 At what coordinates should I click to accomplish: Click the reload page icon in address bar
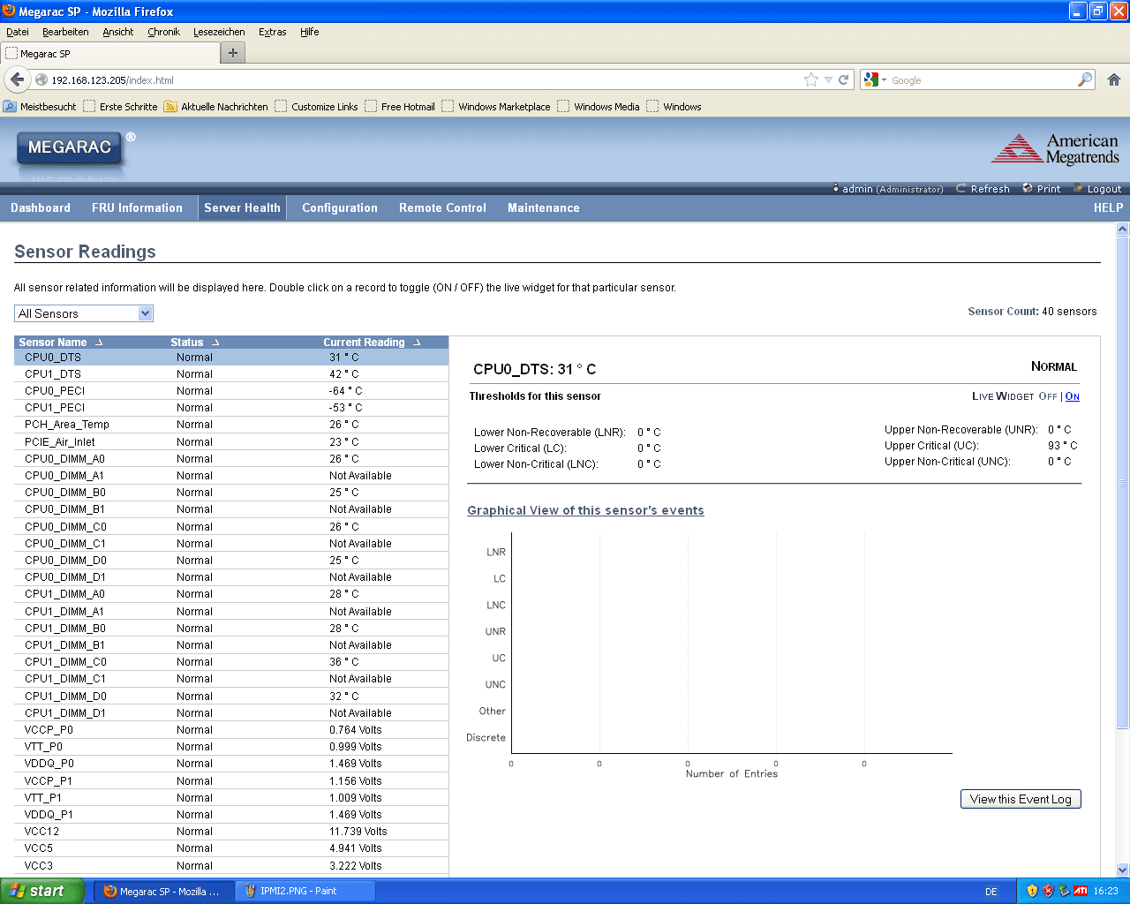pyautogui.click(x=844, y=79)
